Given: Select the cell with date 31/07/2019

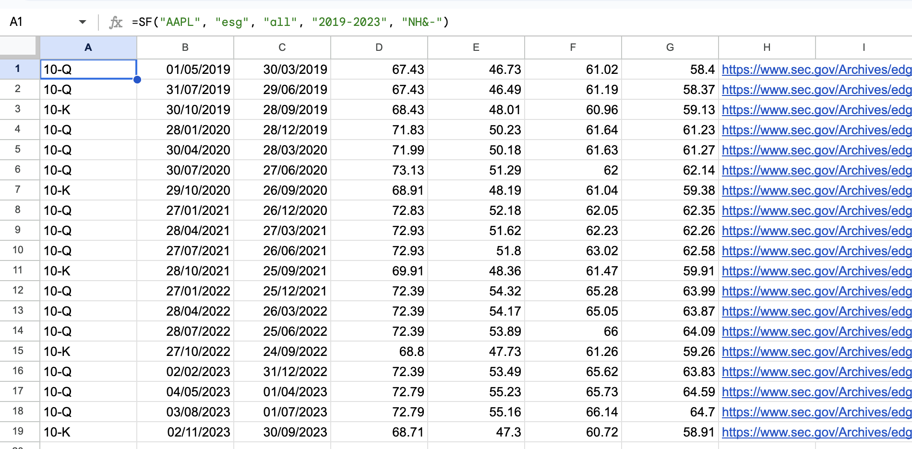Looking at the screenshot, I should pos(185,89).
